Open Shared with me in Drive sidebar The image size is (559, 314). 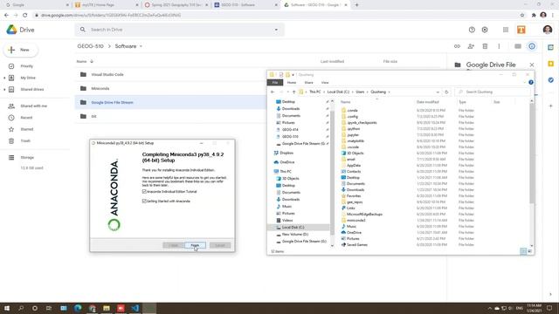[33, 106]
